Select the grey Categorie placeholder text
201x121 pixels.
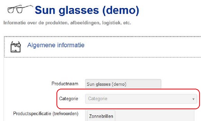coord(98,99)
